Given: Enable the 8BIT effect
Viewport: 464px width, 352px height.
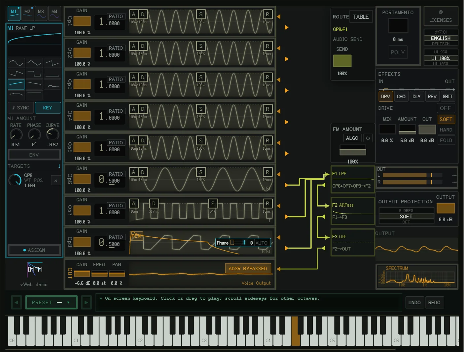Looking at the screenshot, I should point(447,97).
